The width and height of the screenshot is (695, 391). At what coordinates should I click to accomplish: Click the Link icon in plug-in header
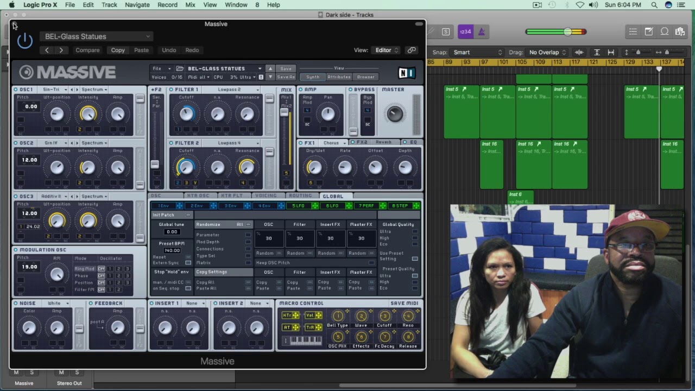[x=412, y=50]
